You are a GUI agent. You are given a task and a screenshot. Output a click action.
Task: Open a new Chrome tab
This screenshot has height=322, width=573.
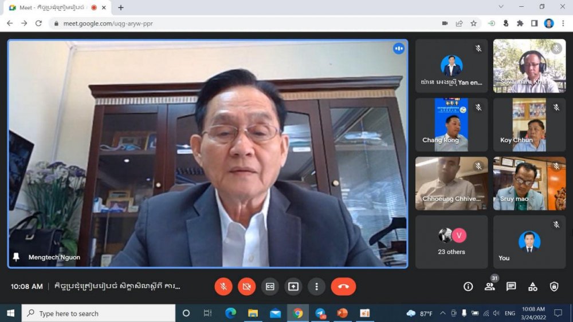[121, 7]
